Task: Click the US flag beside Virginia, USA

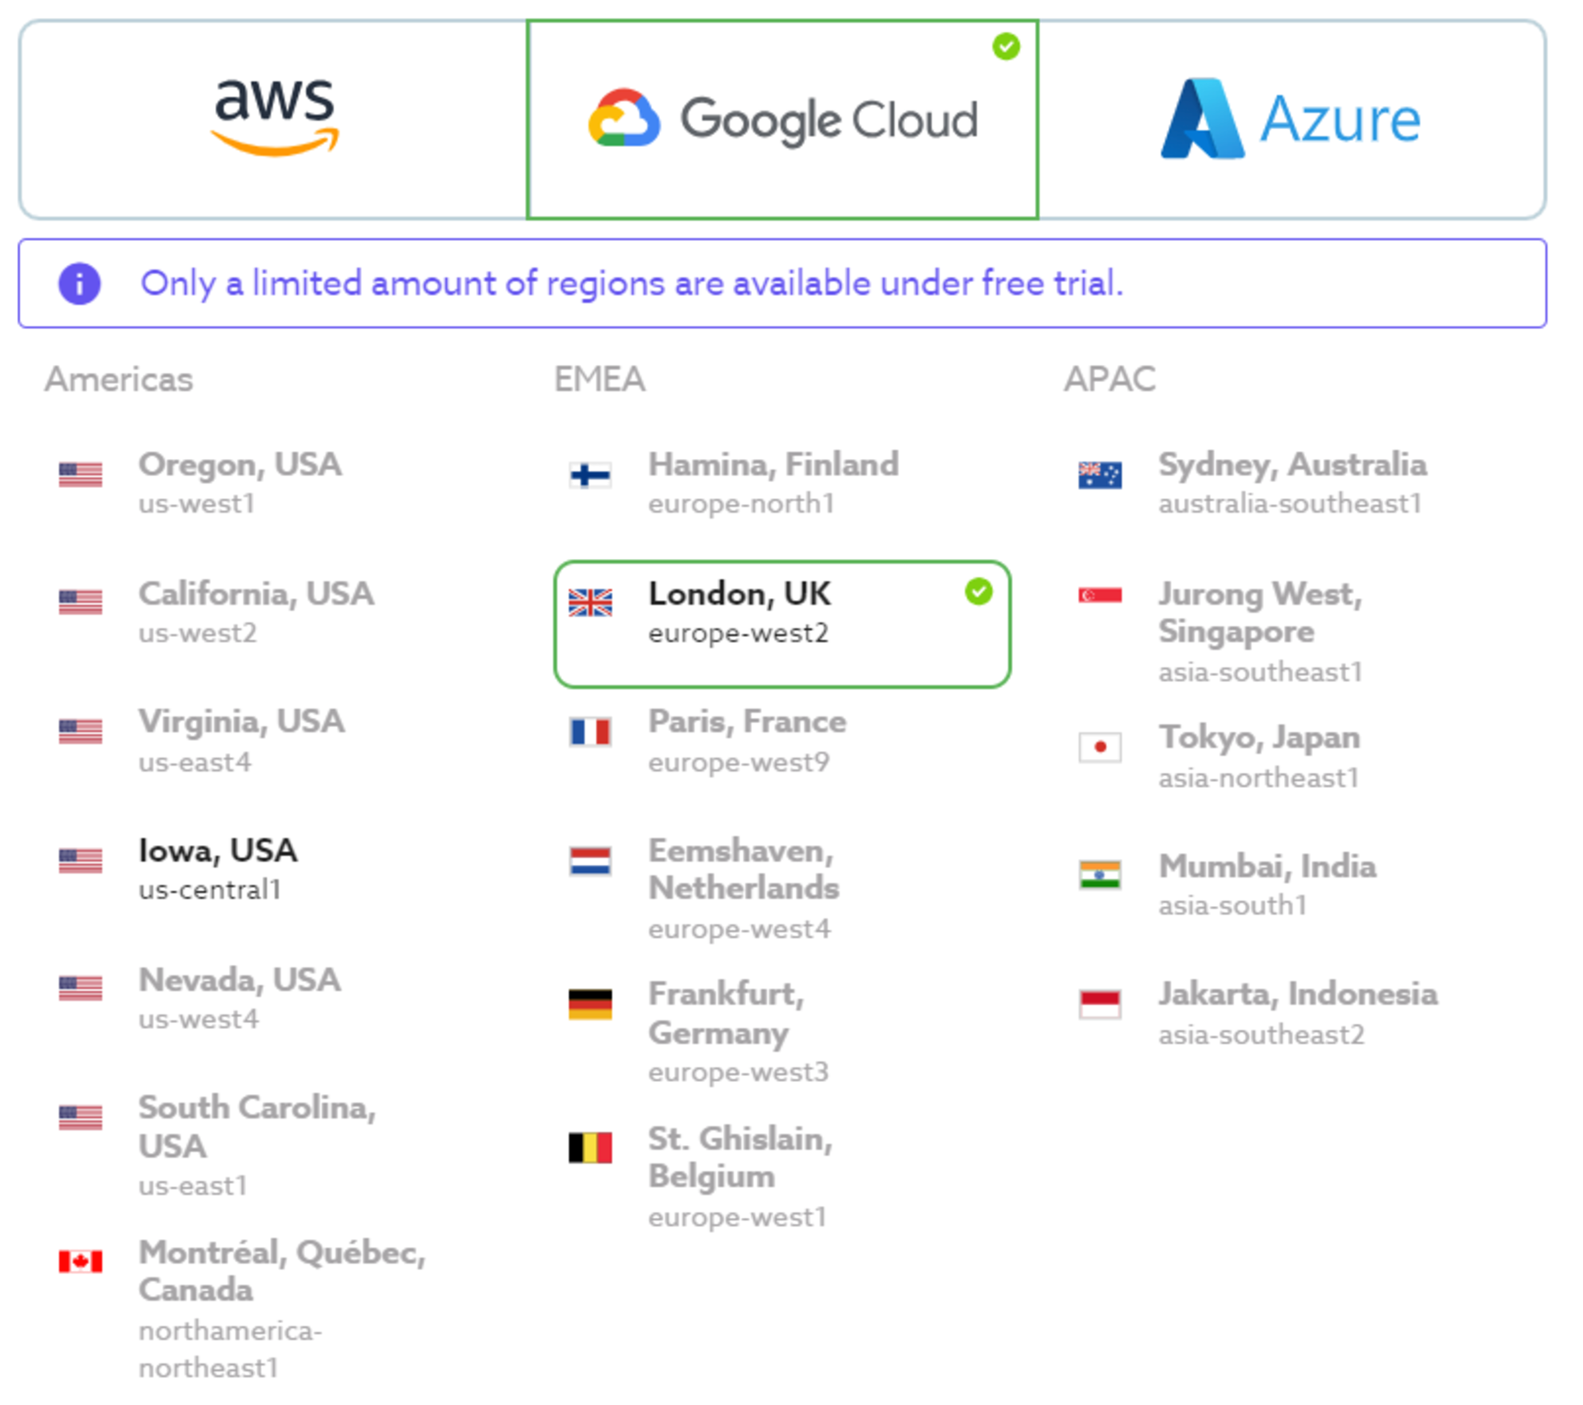Action: pos(80,732)
